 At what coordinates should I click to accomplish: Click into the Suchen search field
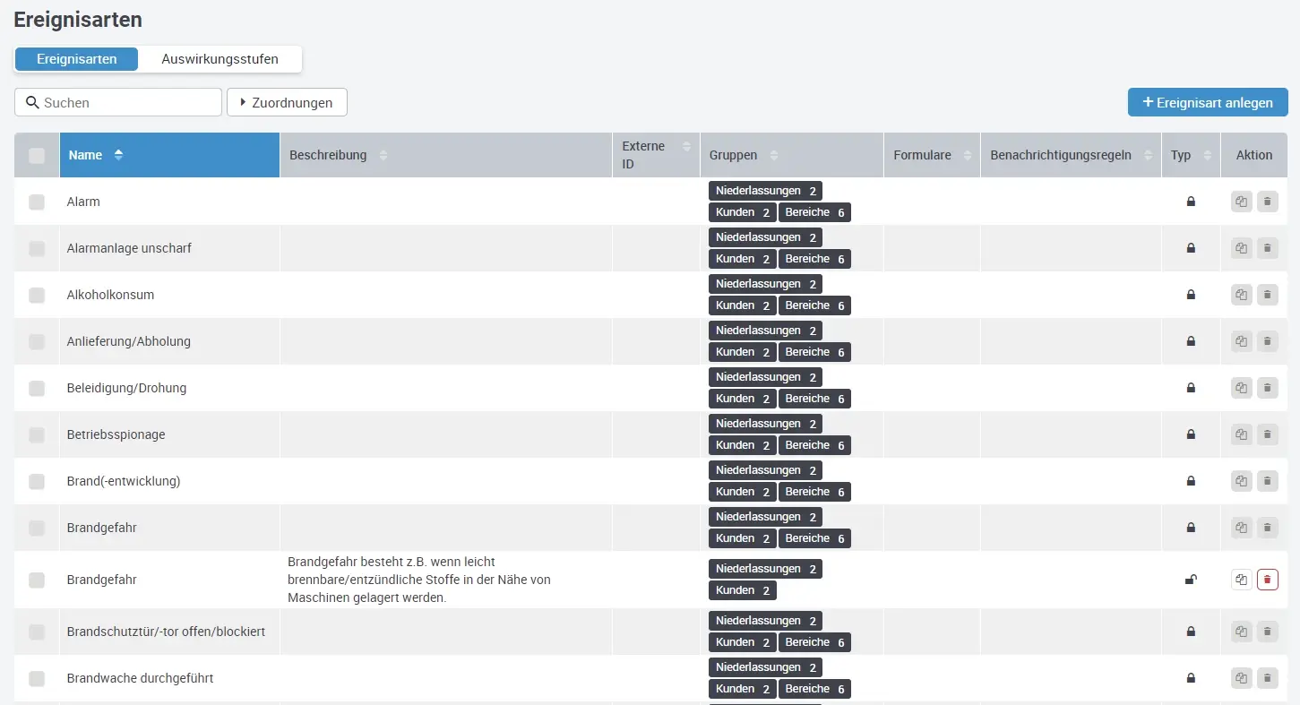125,102
